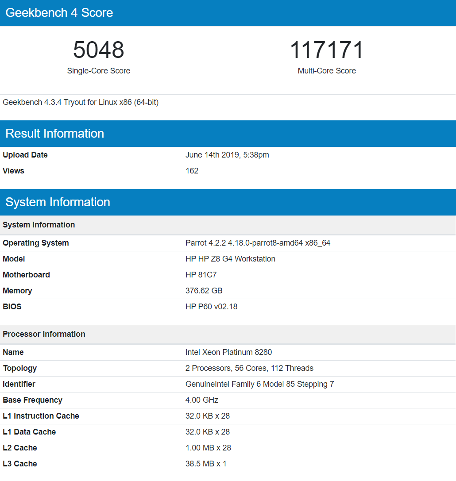Select the HP P60 v02.18 BIOS value
This screenshot has width=456, height=481.
tap(211, 307)
